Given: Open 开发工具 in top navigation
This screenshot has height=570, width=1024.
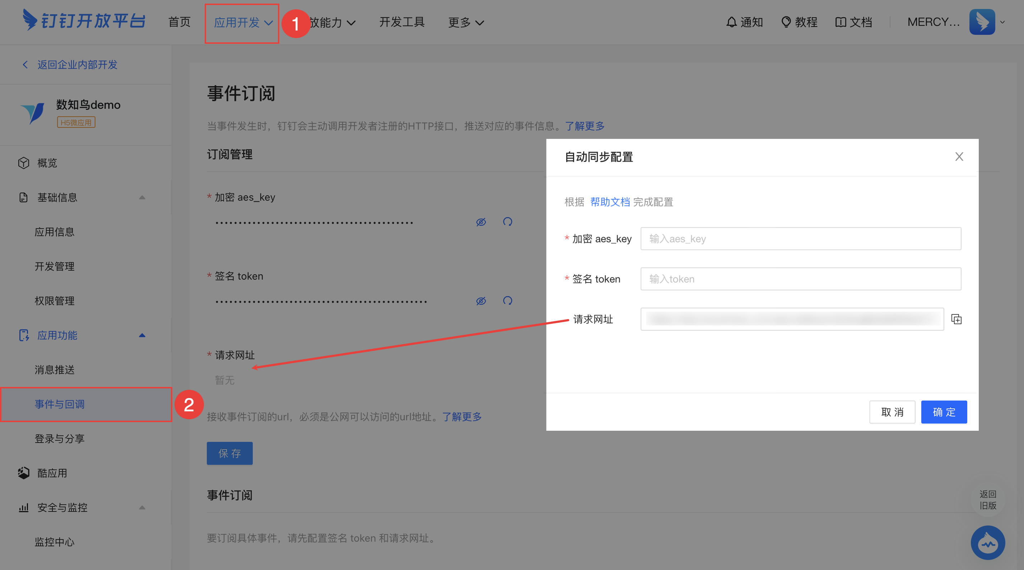Looking at the screenshot, I should [401, 22].
